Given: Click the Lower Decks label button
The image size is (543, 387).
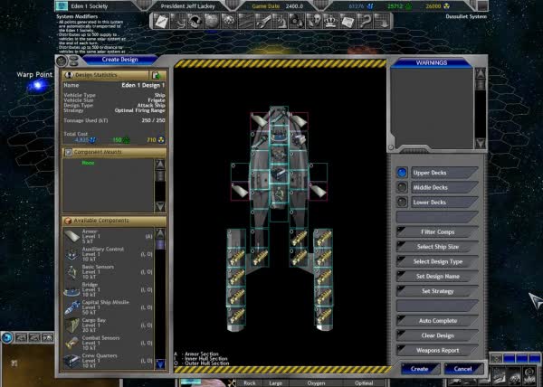Looking at the screenshot, I should 444,202.
